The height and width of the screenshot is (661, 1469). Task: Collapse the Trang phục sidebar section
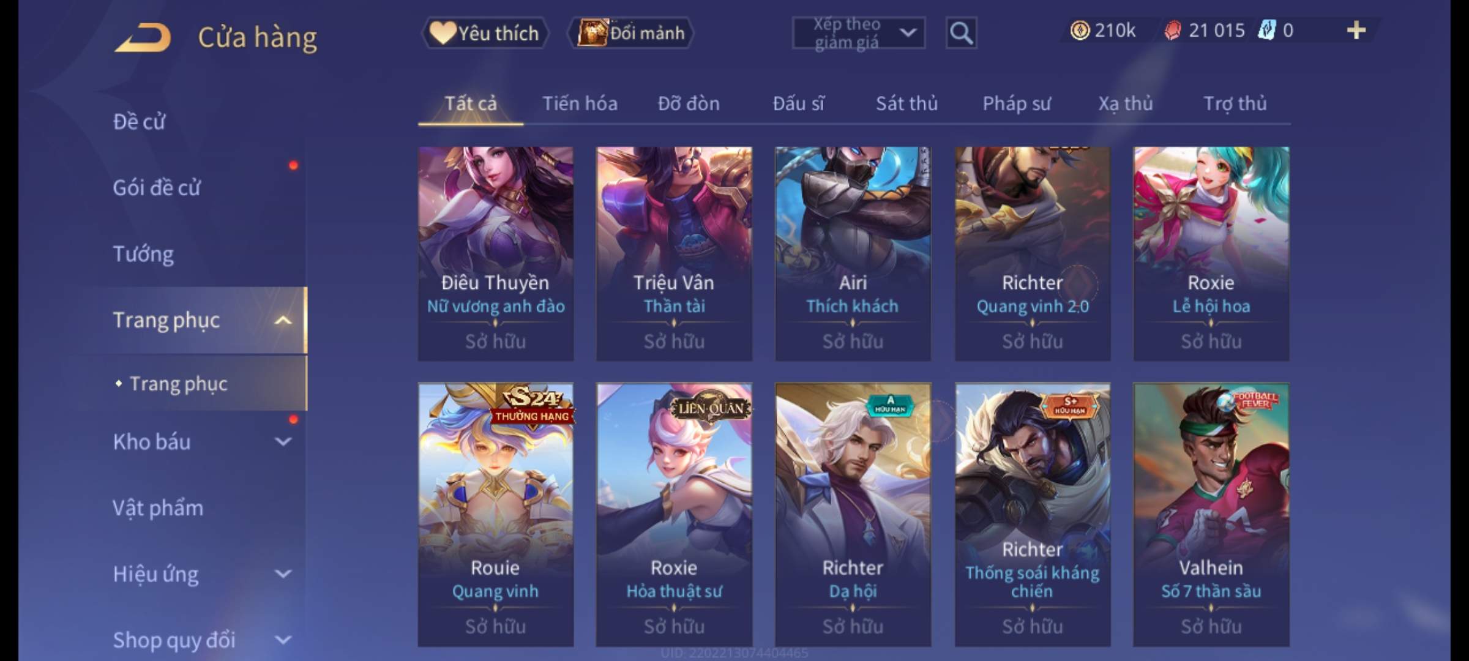(283, 320)
